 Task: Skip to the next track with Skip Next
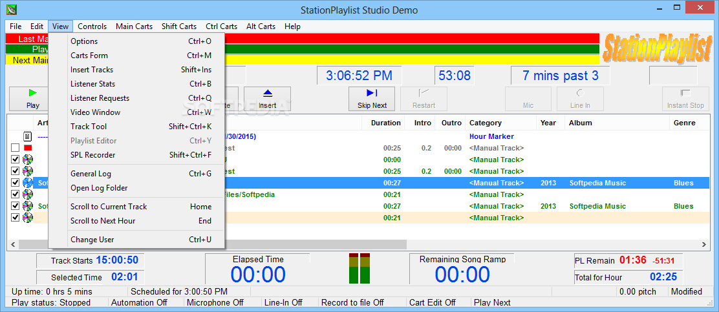coord(372,98)
